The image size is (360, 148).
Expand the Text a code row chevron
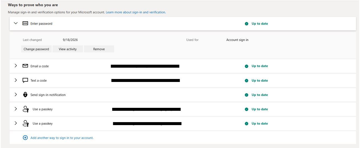coord(16,80)
